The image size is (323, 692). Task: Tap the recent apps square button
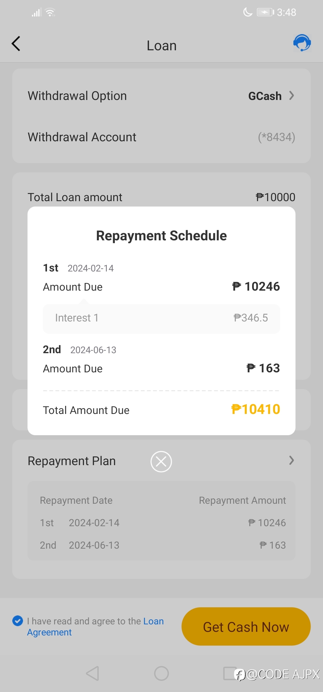pos(230,673)
